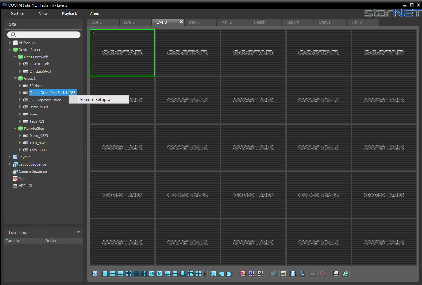This screenshot has height=285, width=422.
Task: Switch to the Report tab
Action: click(x=298, y=22)
